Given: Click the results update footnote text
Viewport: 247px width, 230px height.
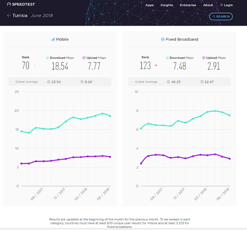Looking at the screenshot, I should coord(120,223).
